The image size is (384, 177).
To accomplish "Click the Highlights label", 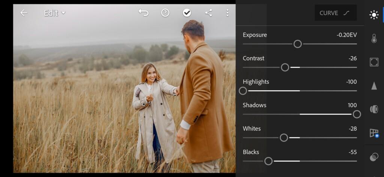I will pos(256,82).
